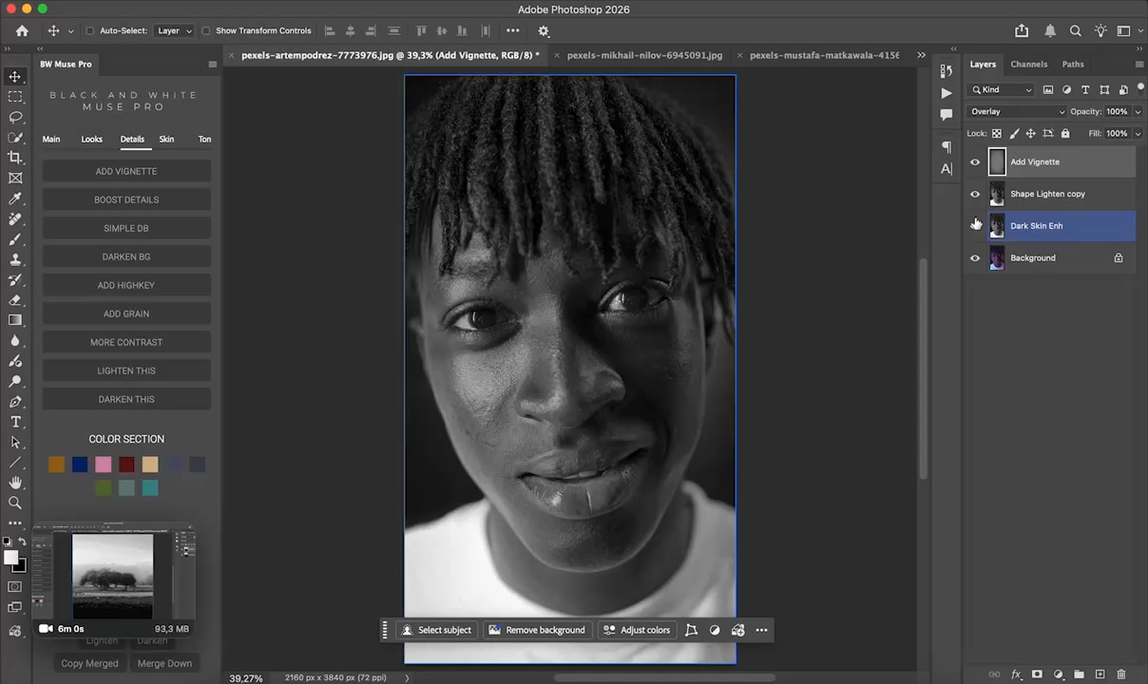1148x684 pixels.
Task: Create a new group folder icon
Action: [x=1079, y=674]
